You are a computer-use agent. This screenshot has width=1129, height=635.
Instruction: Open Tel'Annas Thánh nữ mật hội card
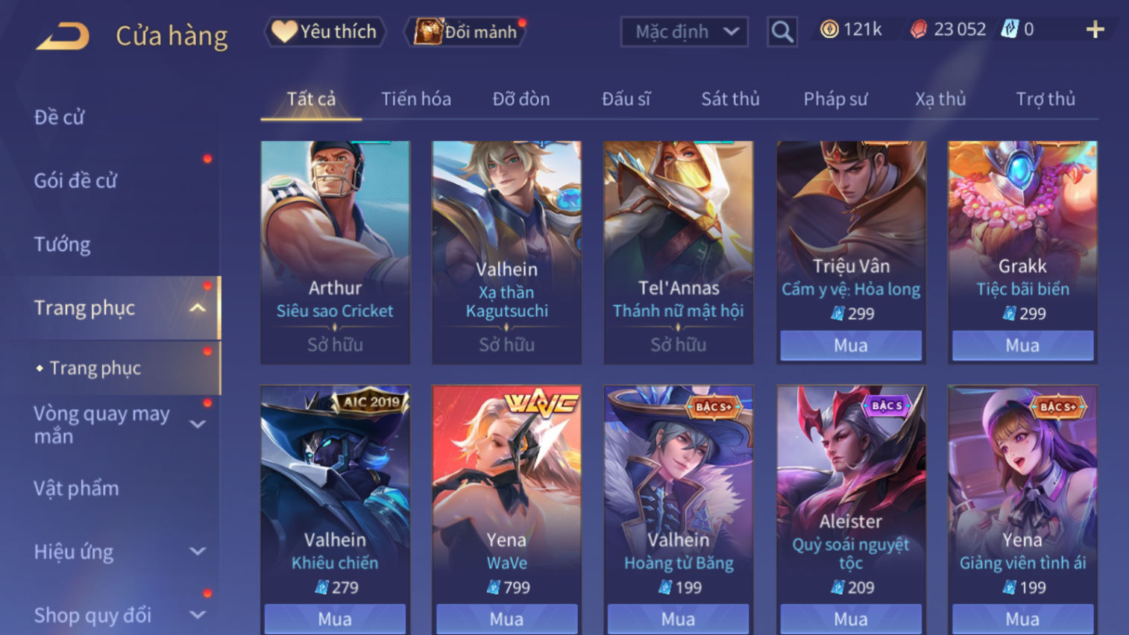pos(679,252)
